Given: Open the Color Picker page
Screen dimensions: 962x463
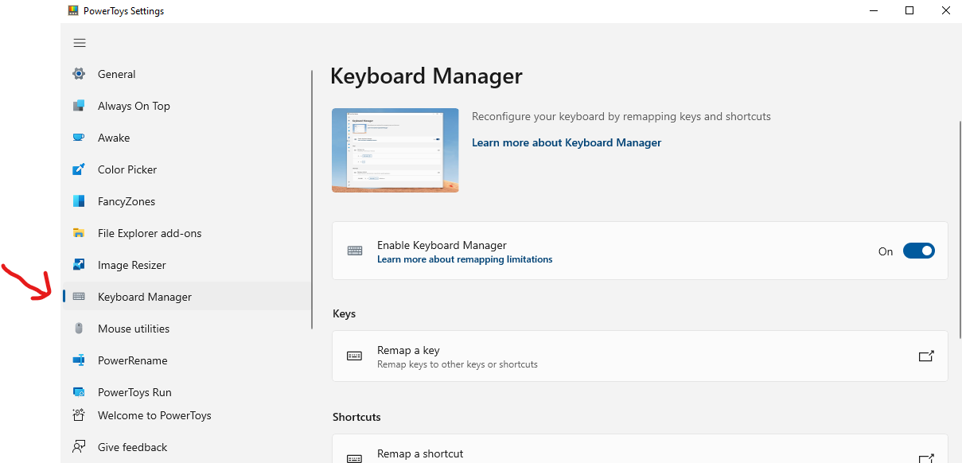Looking at the screenshot, I should click(x=186, y=169).
